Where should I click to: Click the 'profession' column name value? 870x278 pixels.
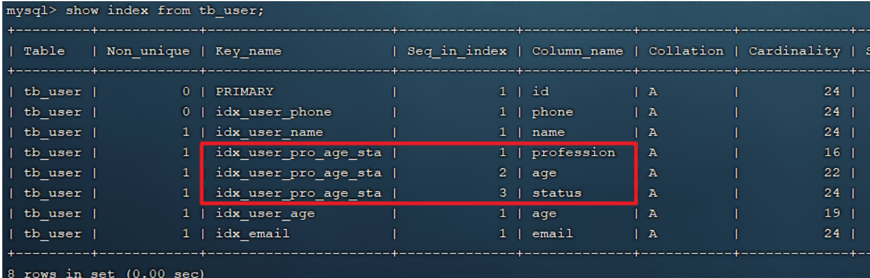pyautogui.click(x=573, y=153)
